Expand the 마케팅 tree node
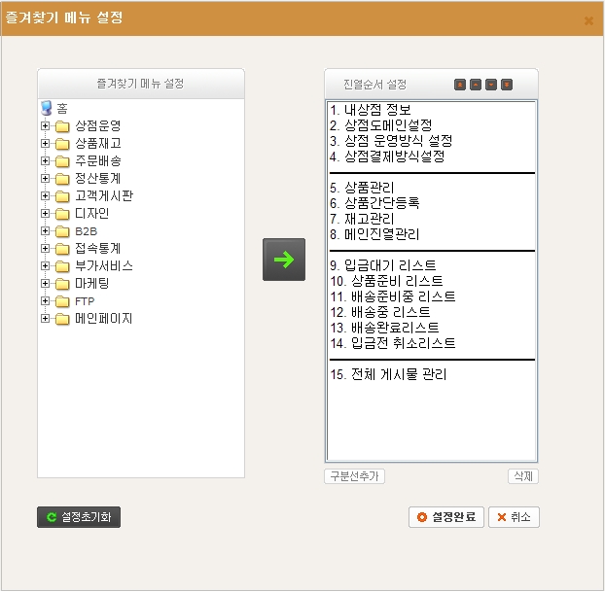The width and height of the screenshot is (605, 592). [45, 284]
